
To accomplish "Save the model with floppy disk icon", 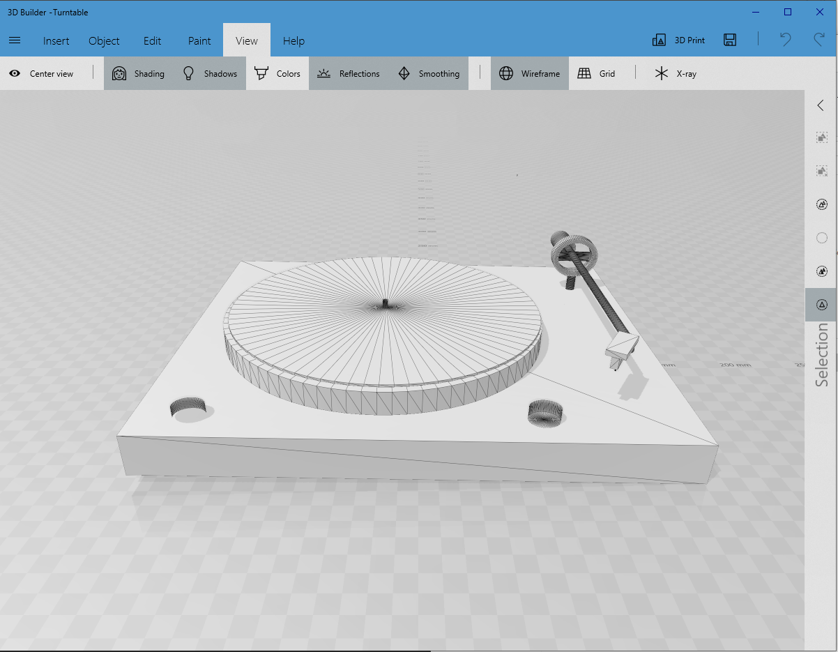I will [x=730, y=40].
